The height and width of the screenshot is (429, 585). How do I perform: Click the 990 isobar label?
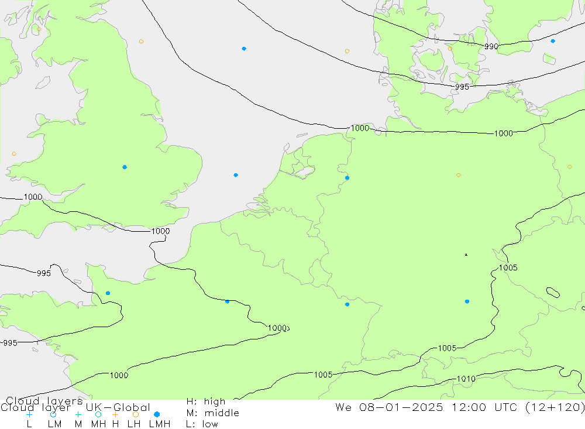[491, 47]
